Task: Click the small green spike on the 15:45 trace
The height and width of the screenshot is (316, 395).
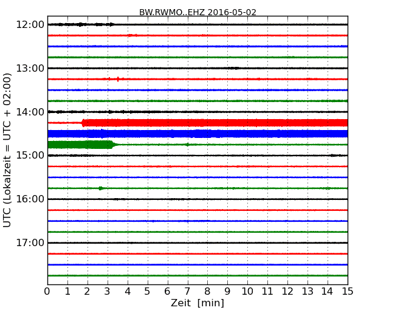Action: tap(100, 188)
